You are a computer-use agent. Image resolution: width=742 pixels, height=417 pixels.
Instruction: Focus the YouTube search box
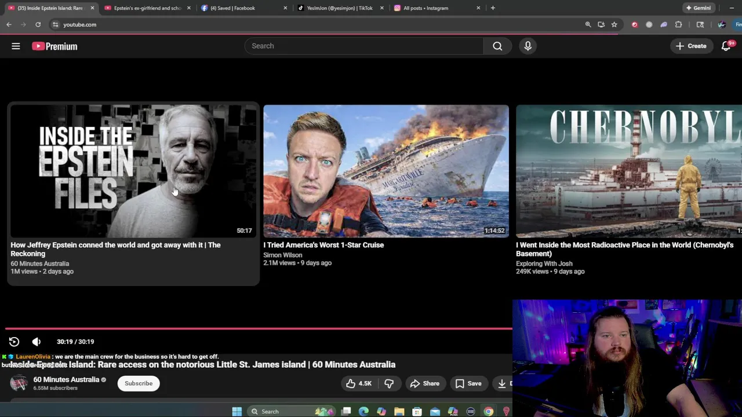[364, 46]
